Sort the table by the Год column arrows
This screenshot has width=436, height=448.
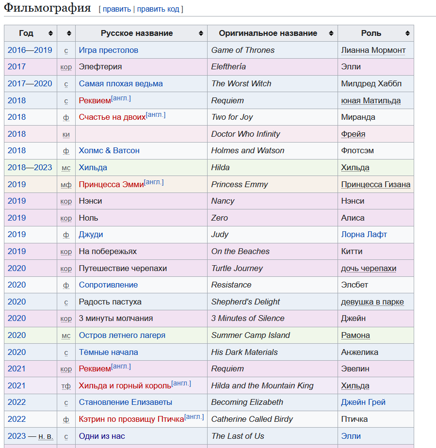coord(50,33)
